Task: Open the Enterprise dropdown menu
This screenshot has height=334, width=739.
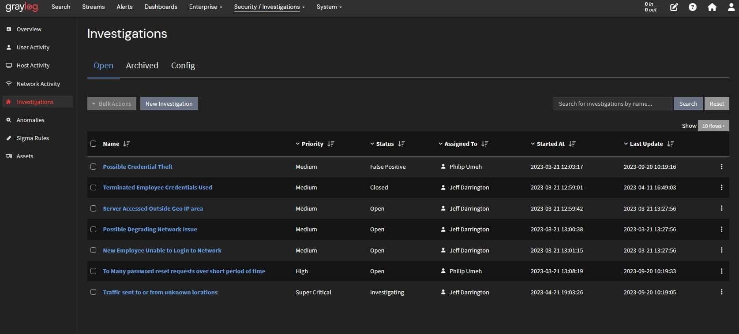Action: tap(206, 7)
